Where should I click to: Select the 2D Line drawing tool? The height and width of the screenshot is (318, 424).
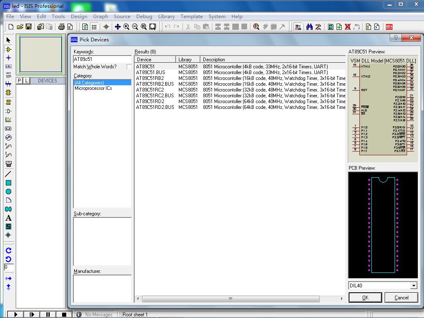pos(8,174)
